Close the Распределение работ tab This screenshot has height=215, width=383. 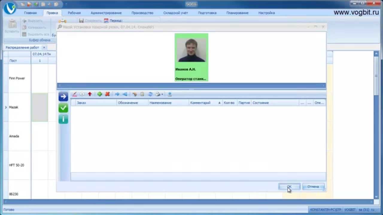(44, 47)
